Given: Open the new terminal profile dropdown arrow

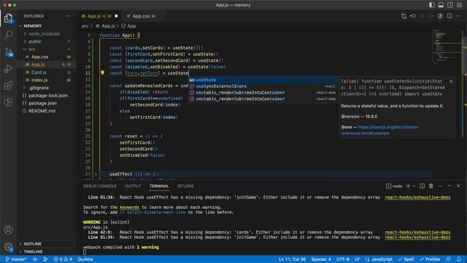Looking at the screenshot, I should point(414,186).
